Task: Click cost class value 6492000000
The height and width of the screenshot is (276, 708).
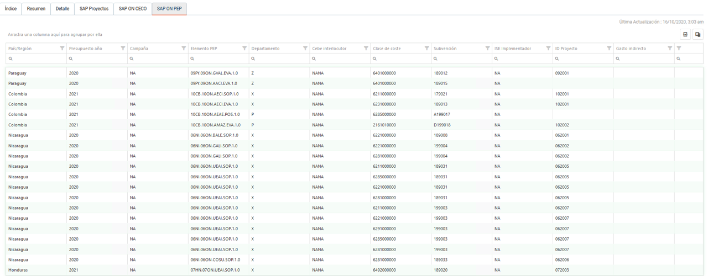Action: (x=401, y=270)
